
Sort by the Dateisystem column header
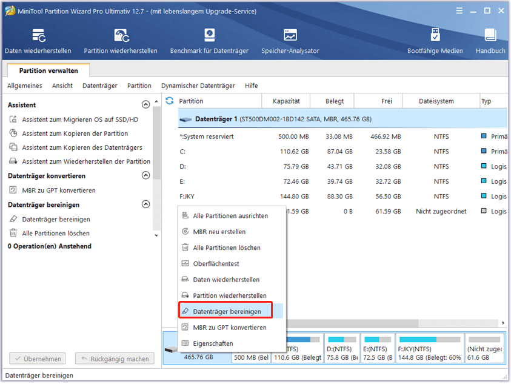click(x=441, y=101)
